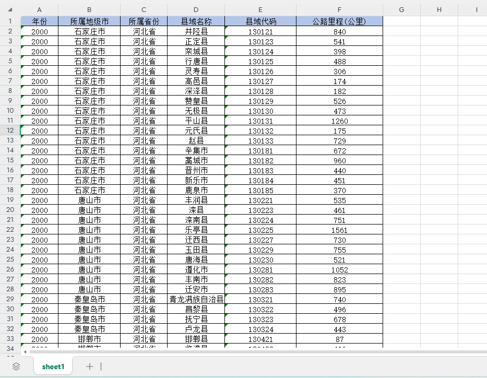The image size is (487, 378).
Task: Click the 县域名称 header cell
Action: (x=196, y=21)
